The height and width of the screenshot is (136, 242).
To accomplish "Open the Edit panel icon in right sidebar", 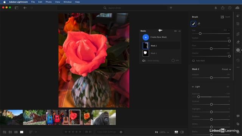I will pos(238,24).
